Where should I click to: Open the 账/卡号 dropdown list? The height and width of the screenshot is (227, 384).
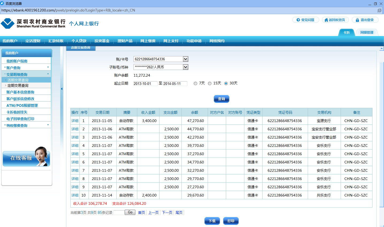185,59
